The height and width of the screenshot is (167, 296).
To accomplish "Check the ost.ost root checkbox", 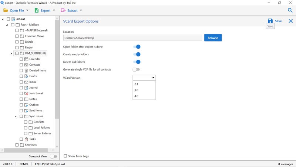I will point(8,19).
